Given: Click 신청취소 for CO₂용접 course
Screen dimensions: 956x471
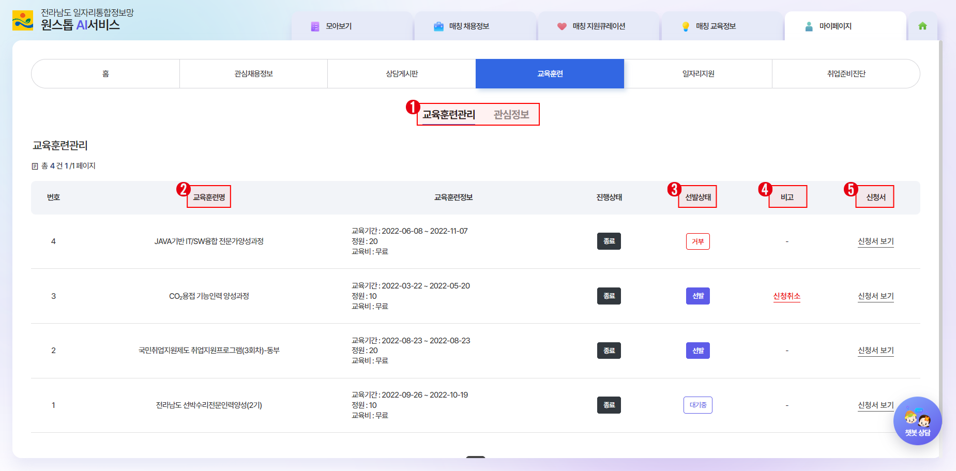Looking at the screenshot, I should [786, 296].
